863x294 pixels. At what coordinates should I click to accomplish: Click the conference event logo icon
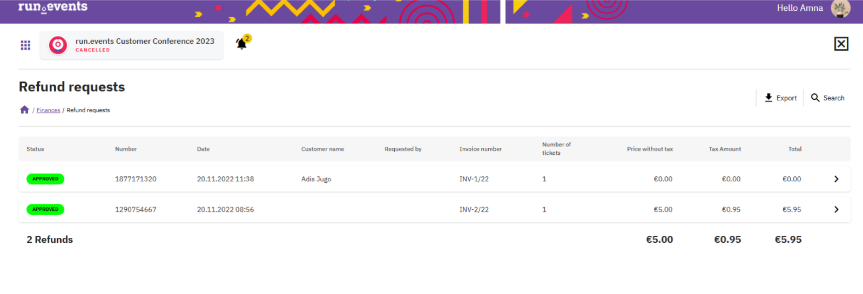pyautogui.click(x=58, y=45)
